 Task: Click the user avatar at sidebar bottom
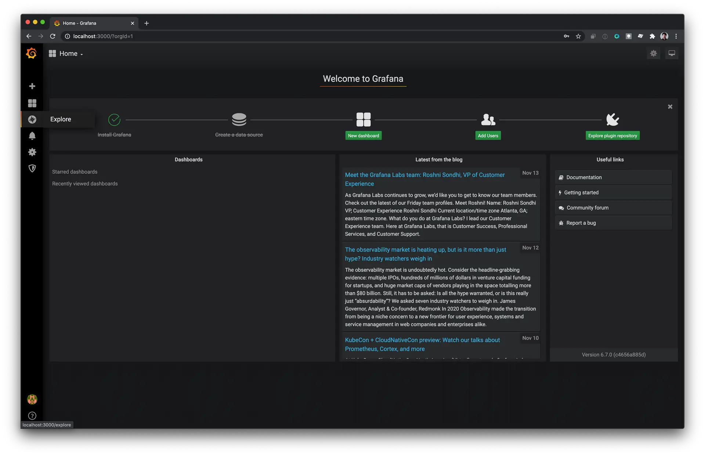(32, 399)
